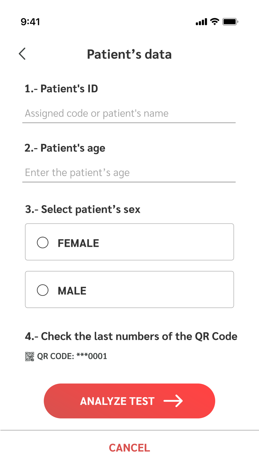The height and width of the screenshot is (461, 259).
Task: Click the QR code icon
Action: click(x=30, y=356)
